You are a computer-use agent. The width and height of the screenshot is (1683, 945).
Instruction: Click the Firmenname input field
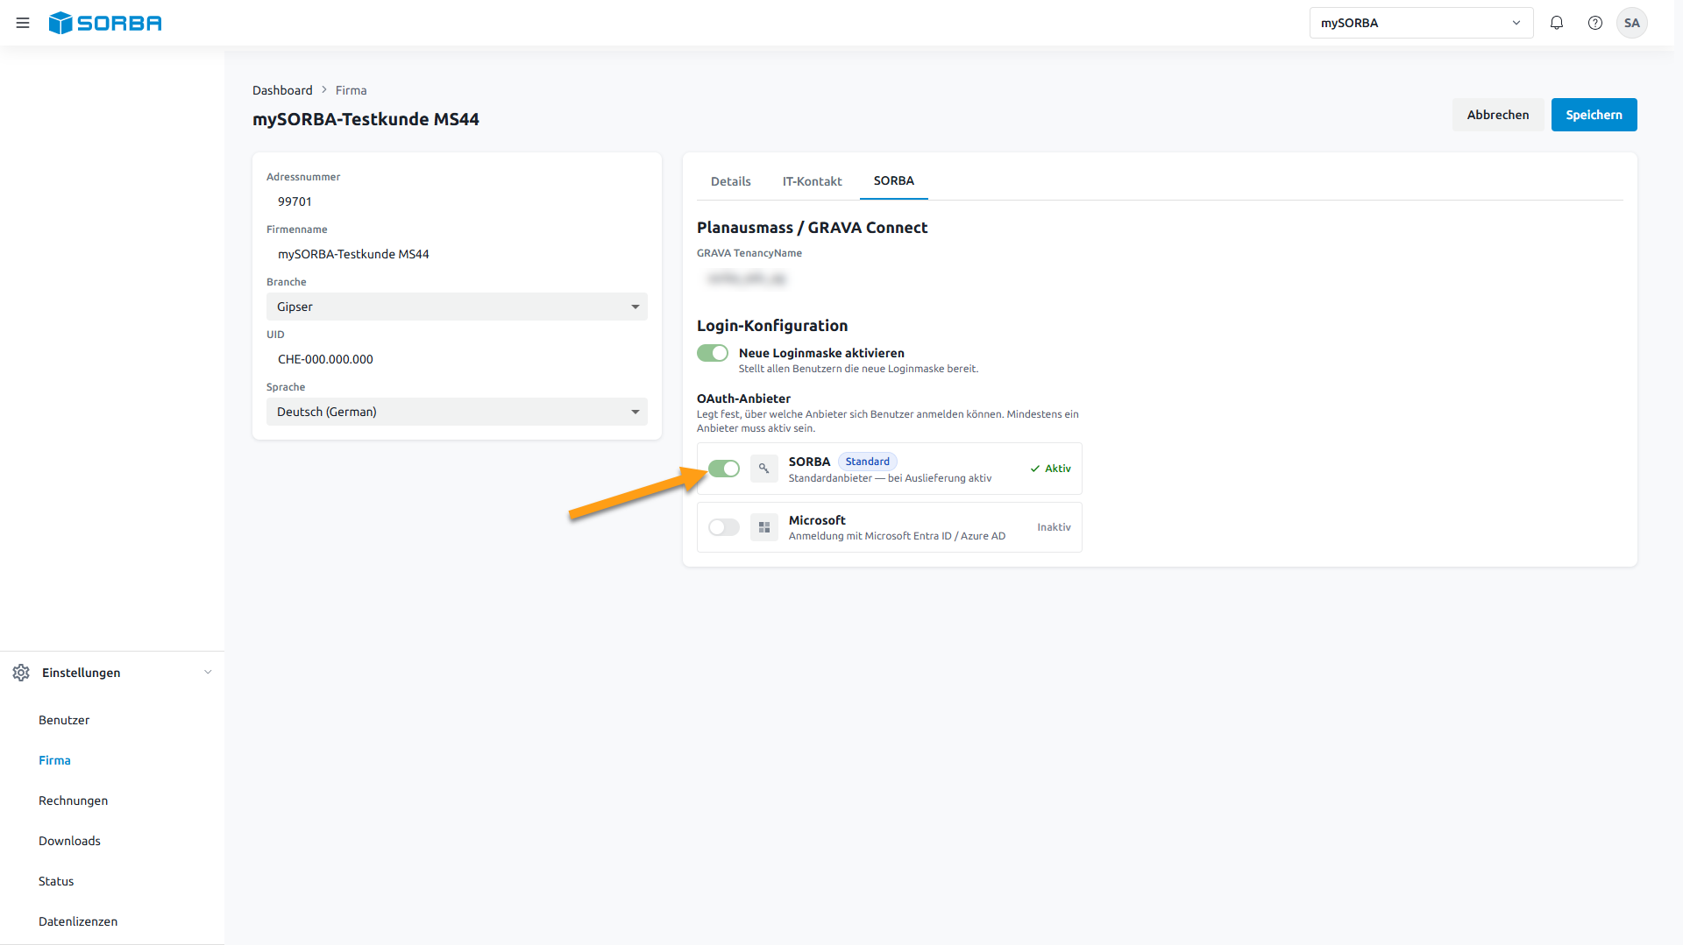click(457, 254)
